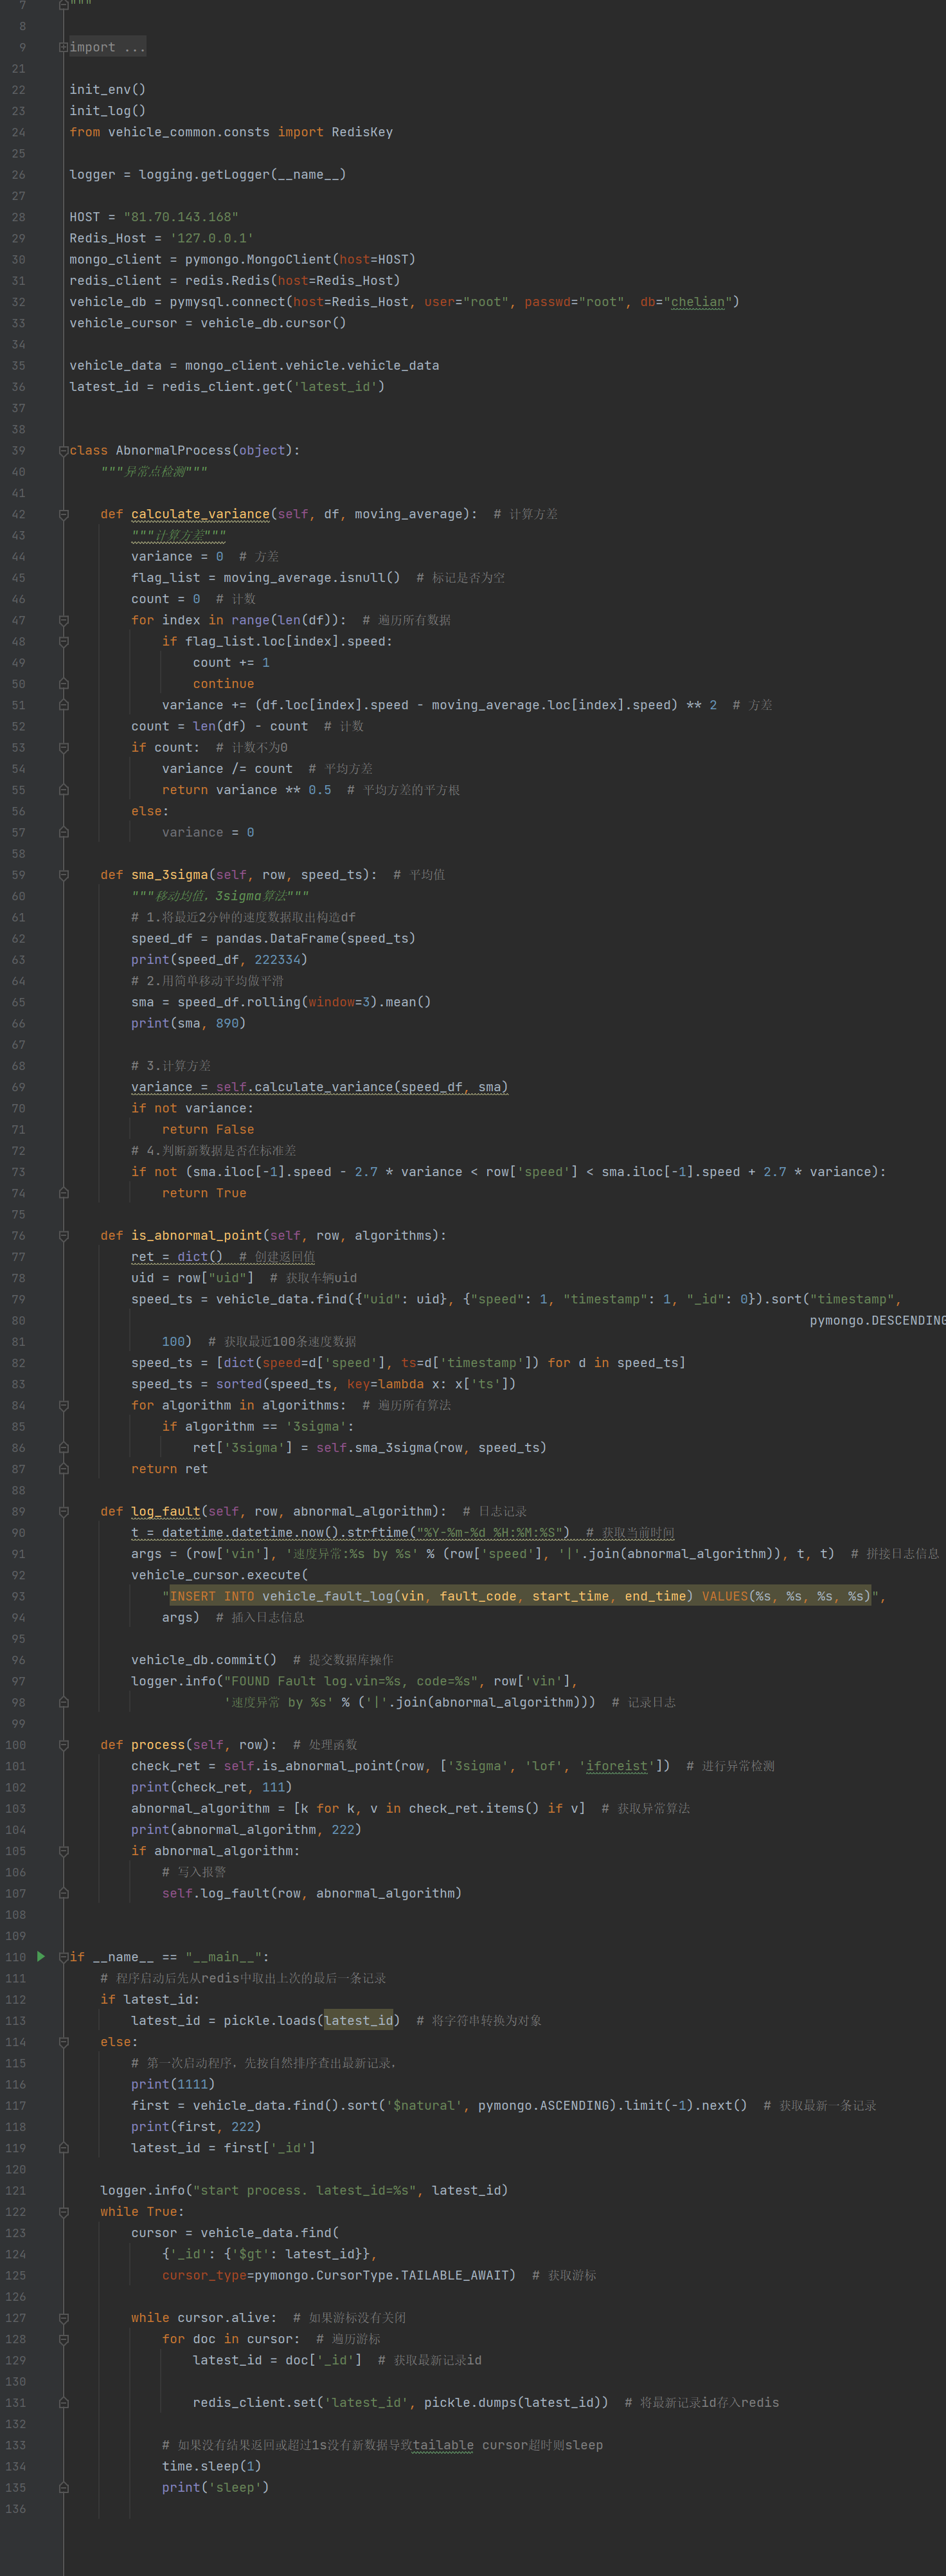Expand the collapsed import block

pos(63,47)
